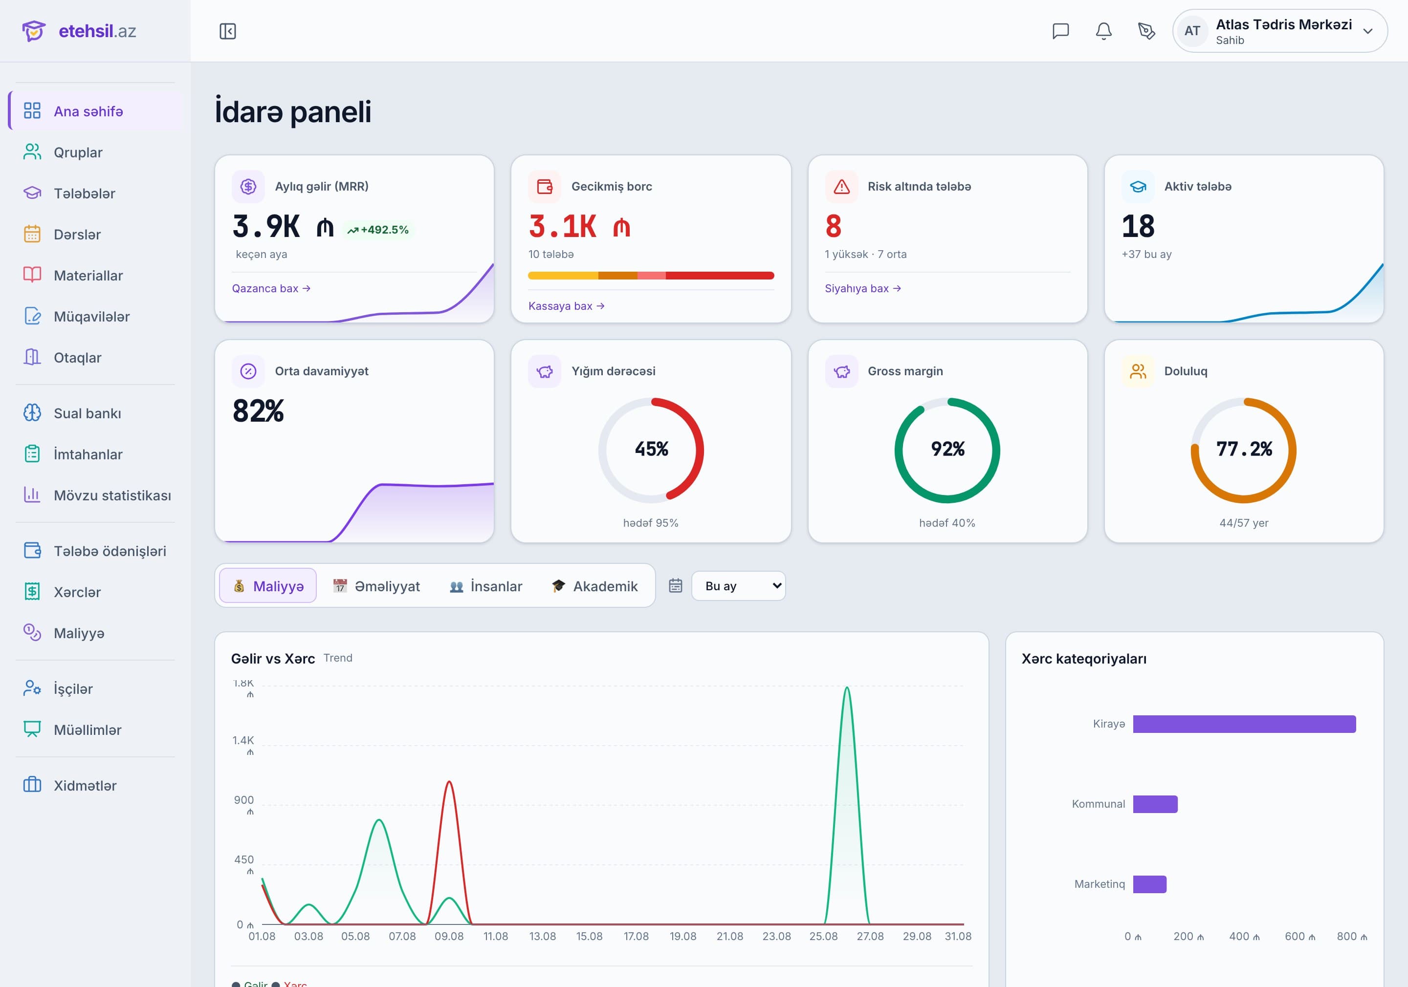Open the chat messages icon
Screen dimensions: 1408x987
(x=1060, y=31)
